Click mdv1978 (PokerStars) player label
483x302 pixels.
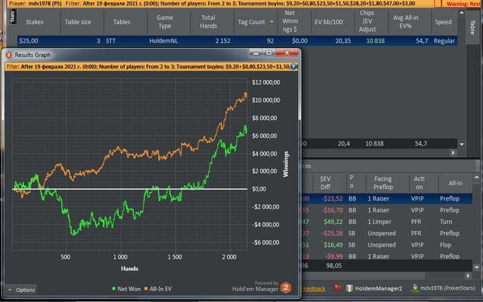(448, 288)
